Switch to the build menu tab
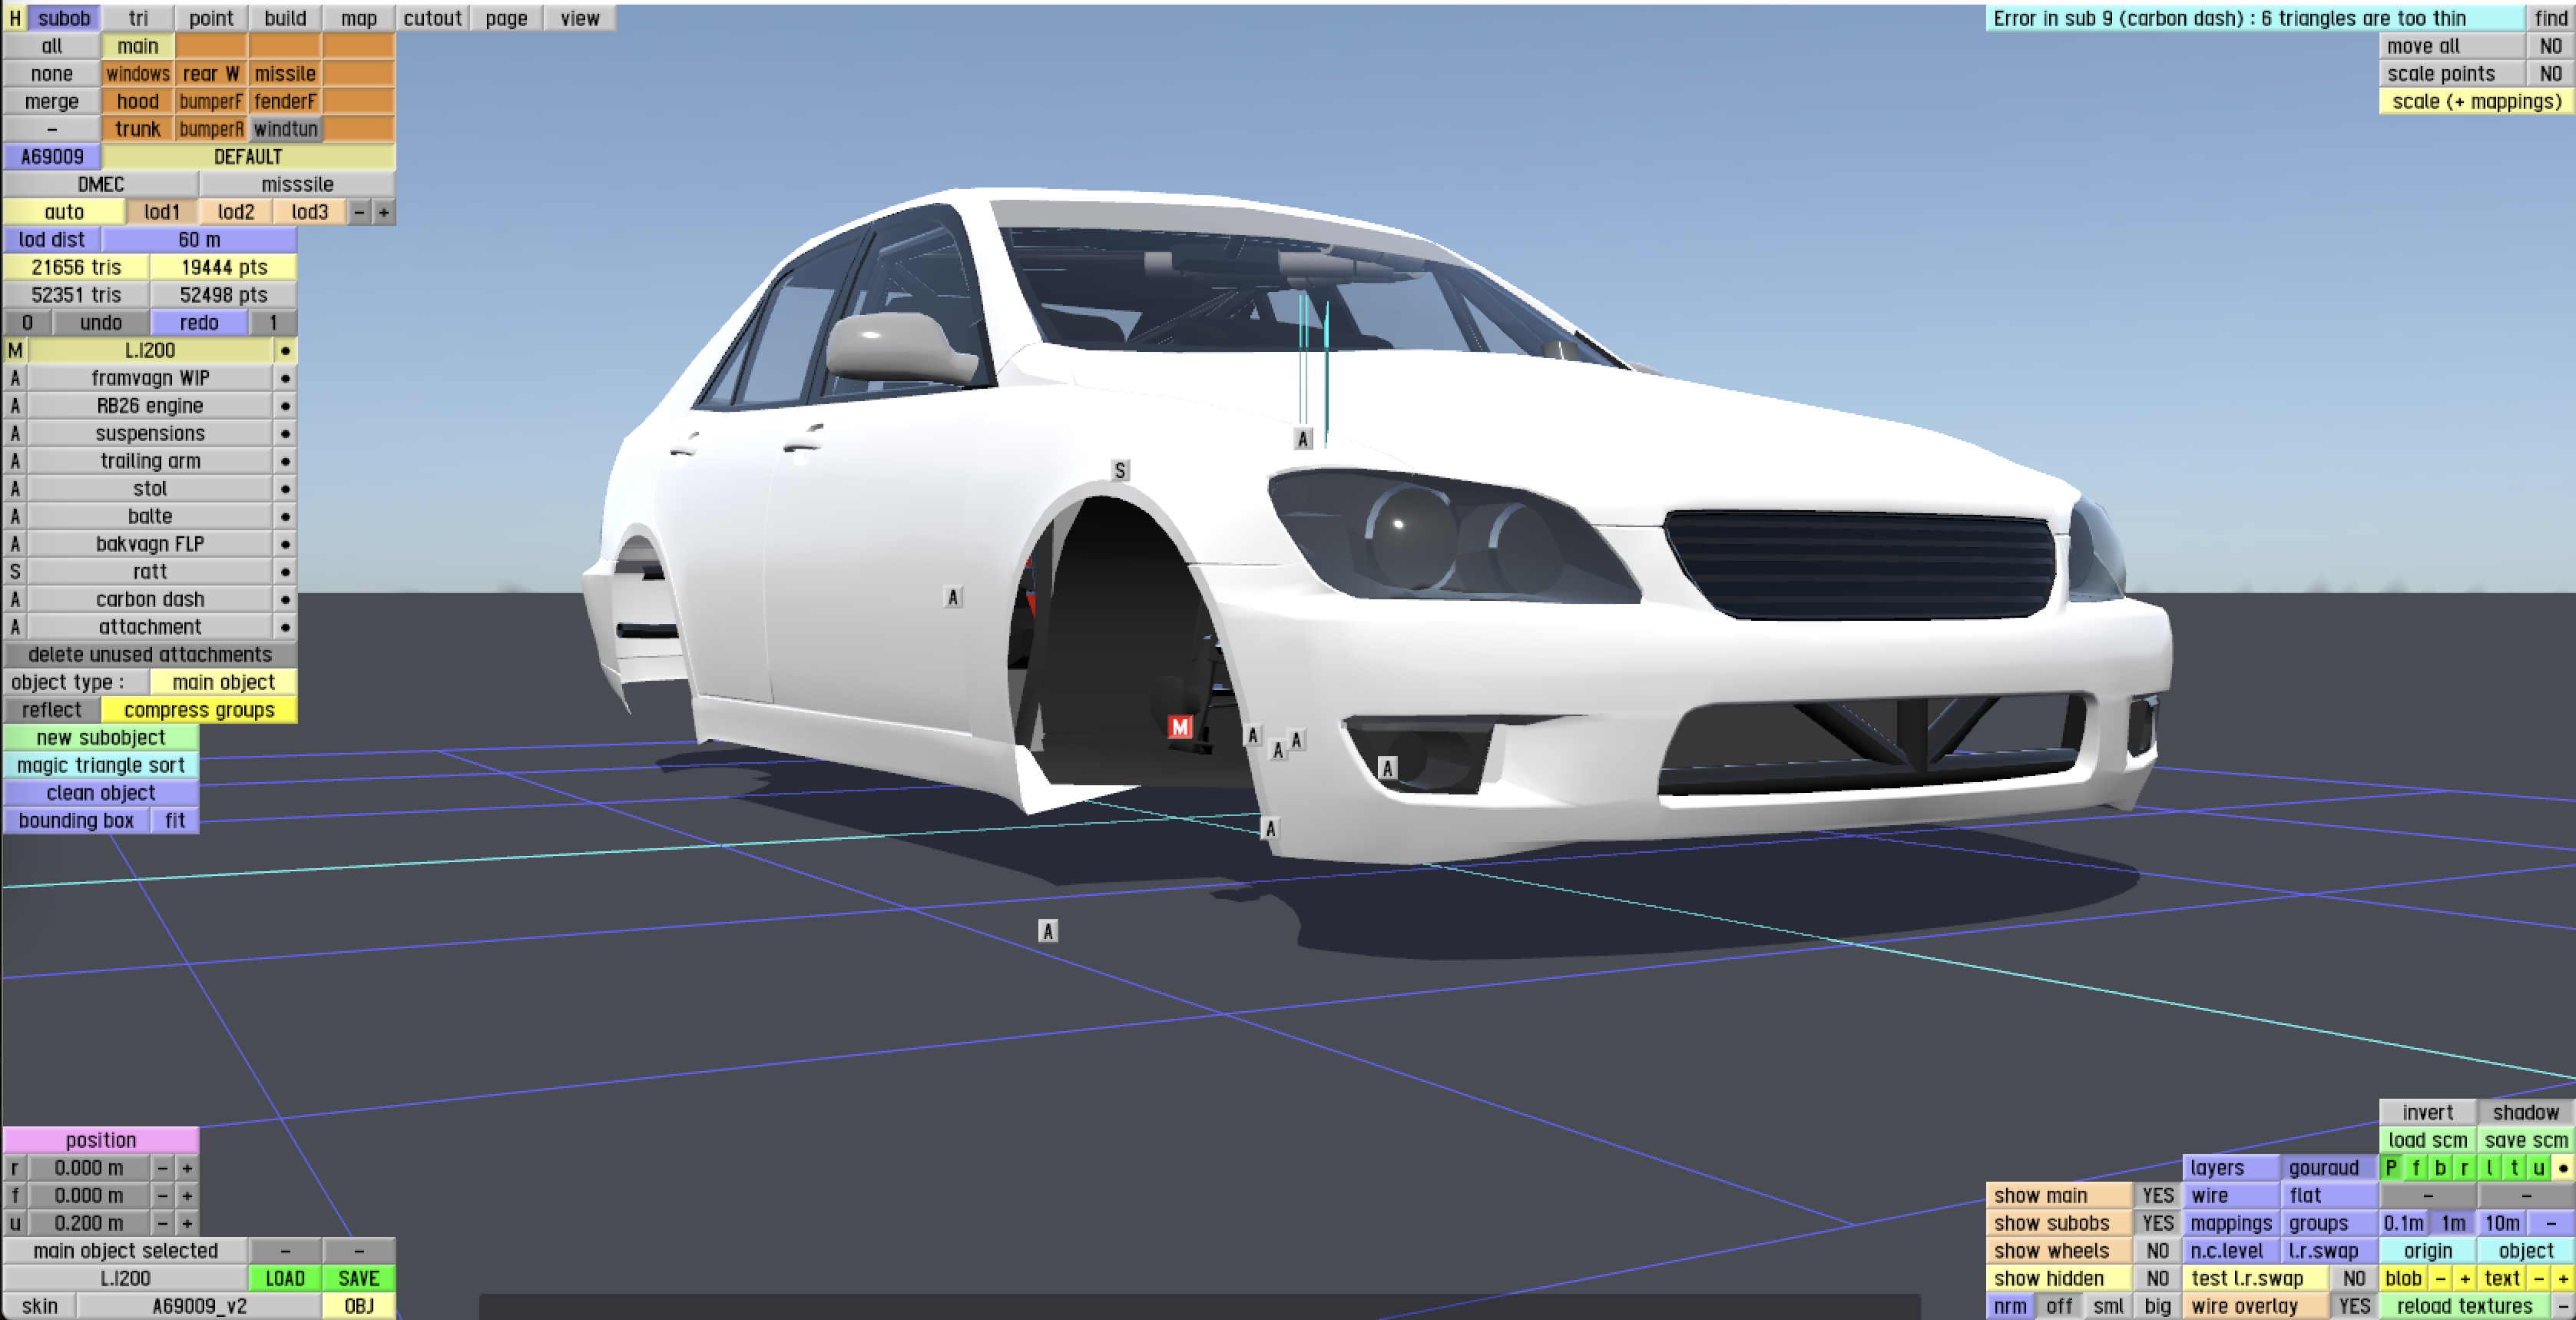 click(x=285, y=18)
